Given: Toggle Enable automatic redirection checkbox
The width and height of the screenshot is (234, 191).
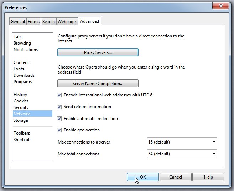Looking at the screenshot, I should click(59, 119).
